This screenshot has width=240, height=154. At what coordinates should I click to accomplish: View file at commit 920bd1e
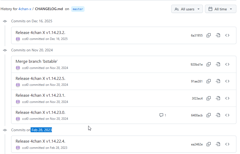click(x=218, y=64)
